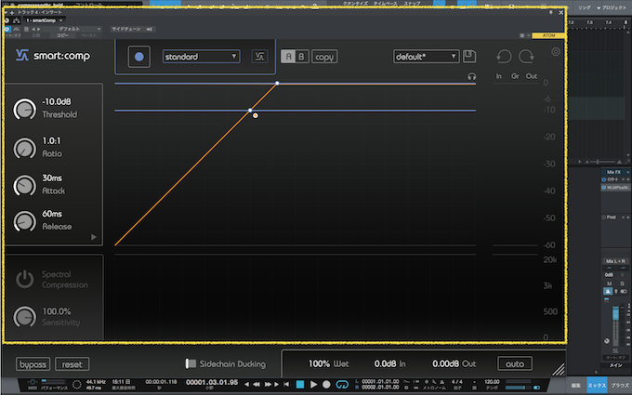Switch to state A
Screen dimensions: 632x395
coord(288,57)
